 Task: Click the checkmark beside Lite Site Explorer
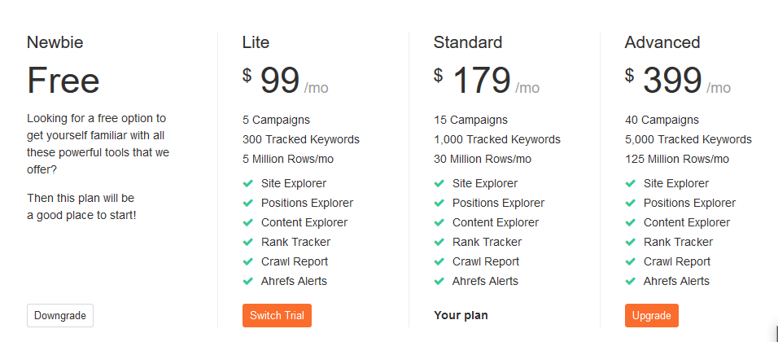coord(248,184)
